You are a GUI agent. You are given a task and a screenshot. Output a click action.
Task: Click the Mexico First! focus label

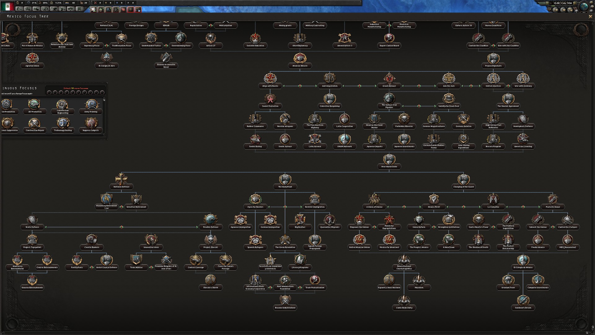pos(434,207)
